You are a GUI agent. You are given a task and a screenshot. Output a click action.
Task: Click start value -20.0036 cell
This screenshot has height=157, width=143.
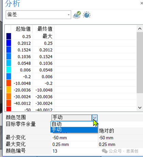click(22, 90)
